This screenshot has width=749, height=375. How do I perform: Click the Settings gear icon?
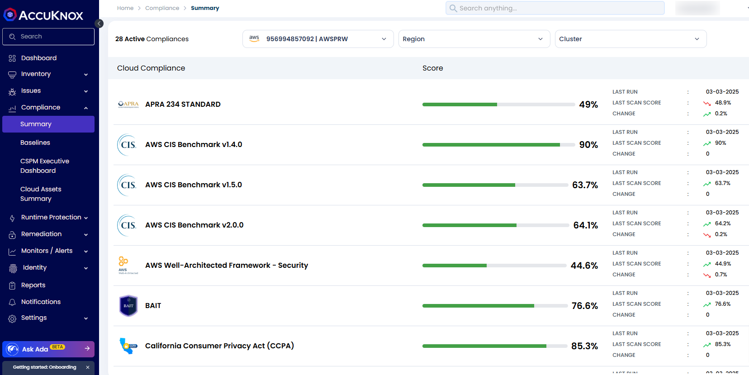click(12, 318)
